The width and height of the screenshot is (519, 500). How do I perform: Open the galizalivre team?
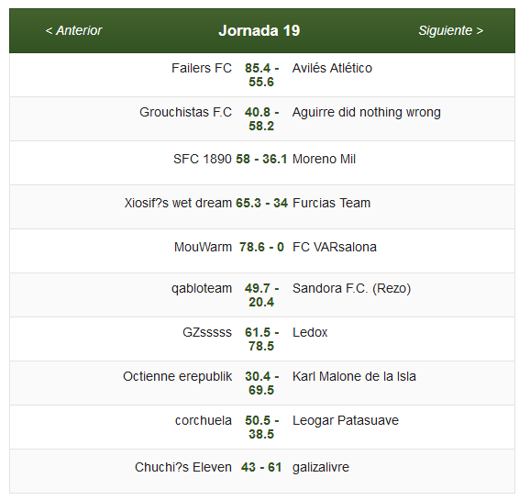coord(321,468)
